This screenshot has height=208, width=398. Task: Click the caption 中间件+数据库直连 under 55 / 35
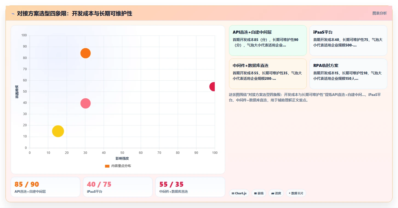[174, 192]
